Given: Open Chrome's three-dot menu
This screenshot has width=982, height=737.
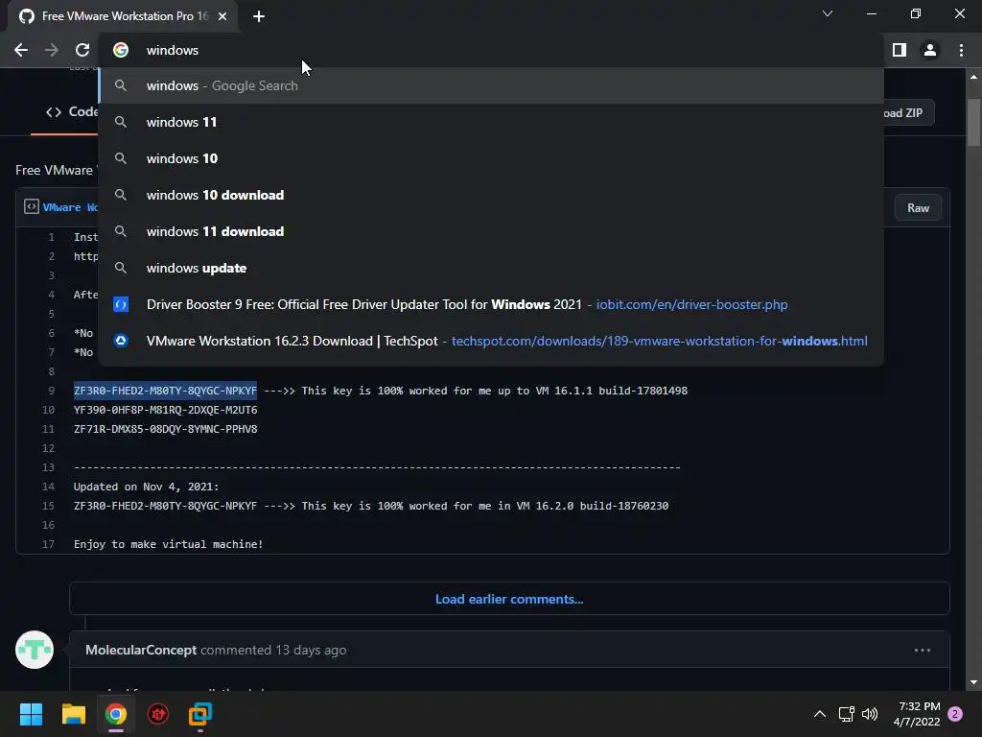Looking at the screenshot, I should 961,50.
